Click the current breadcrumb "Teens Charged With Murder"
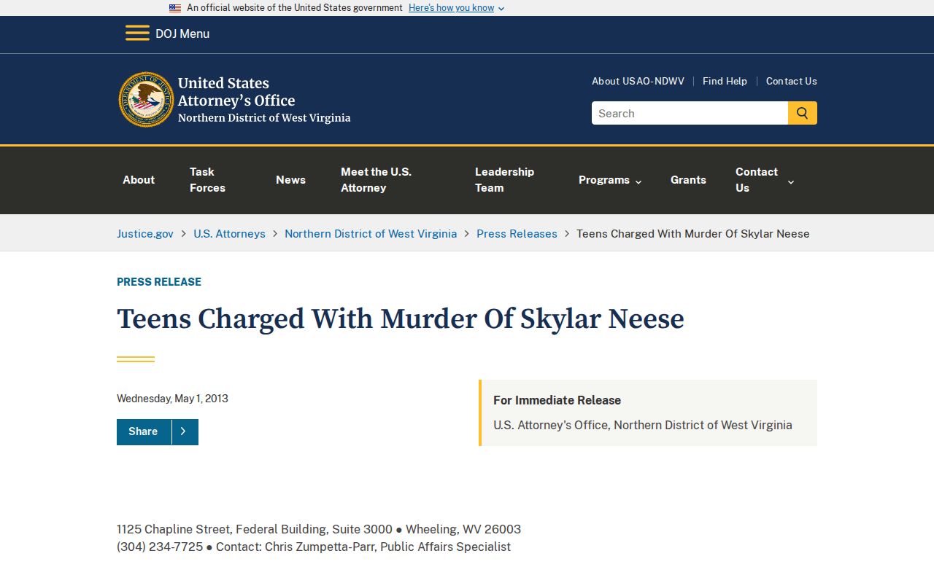The height and width of the screenshot is (583, 934). (693, 234)
